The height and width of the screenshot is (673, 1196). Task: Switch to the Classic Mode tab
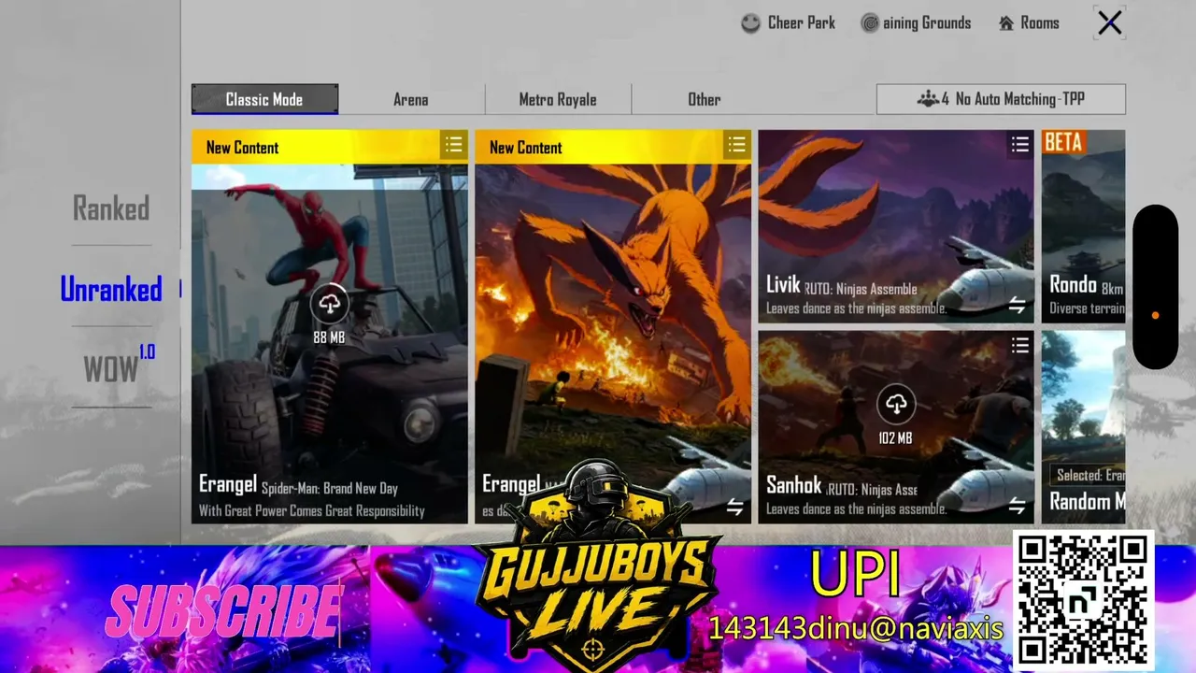point(264,99)
